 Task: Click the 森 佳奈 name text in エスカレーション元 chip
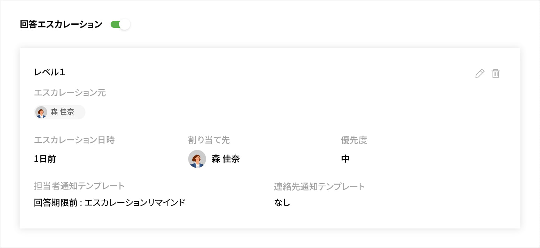click(62, 112)
